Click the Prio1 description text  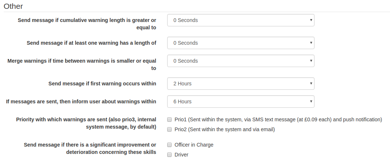coord(278,119)
